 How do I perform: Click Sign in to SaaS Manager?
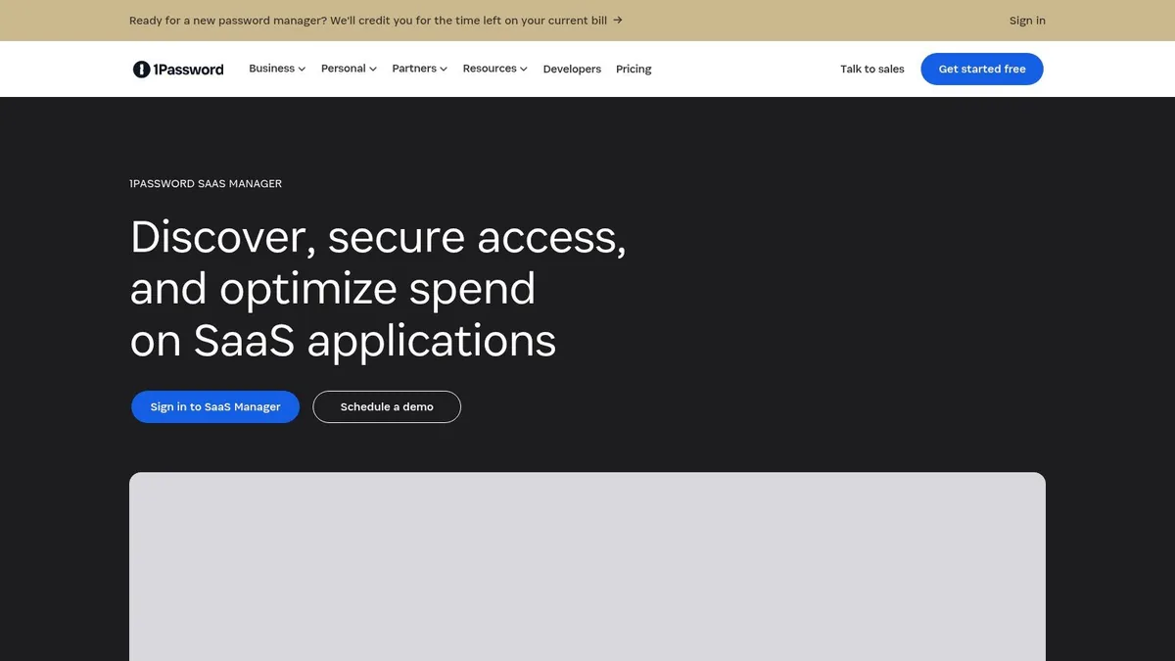(x=215, y=407)
